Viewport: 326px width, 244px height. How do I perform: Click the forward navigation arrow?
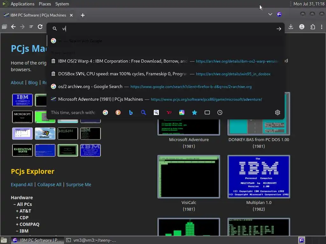click(22, 27)
